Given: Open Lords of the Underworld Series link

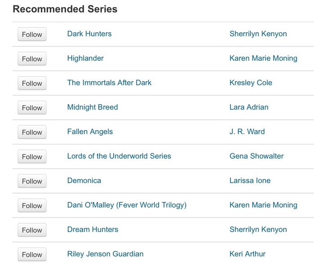Looking at the screenshot, I should 119,156.
